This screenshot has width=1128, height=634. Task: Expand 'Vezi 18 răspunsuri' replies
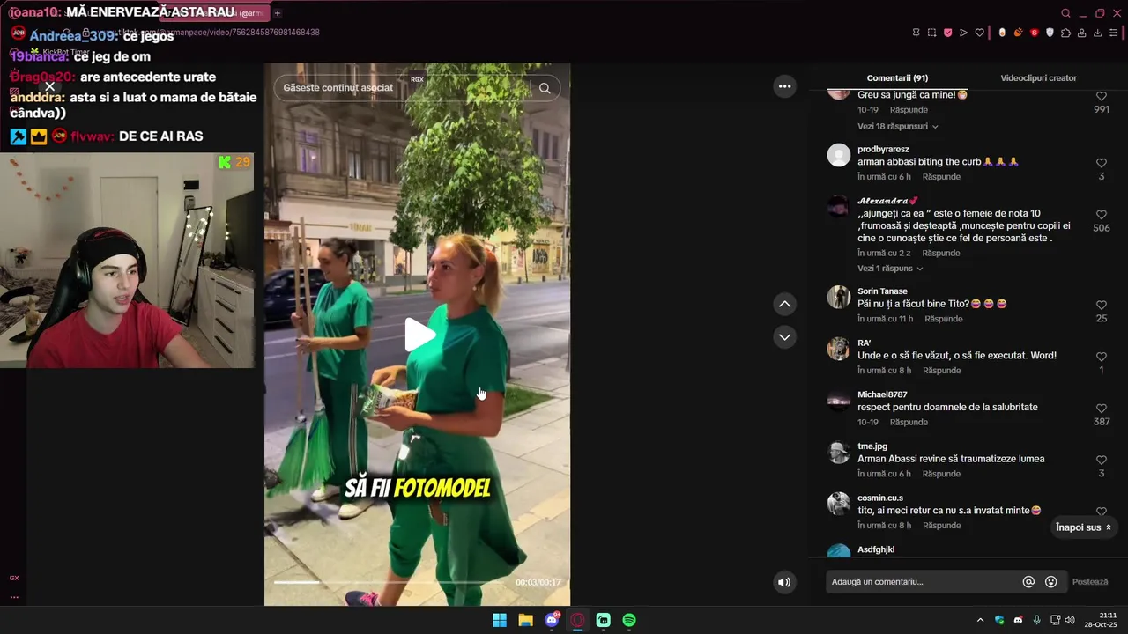pos(898,127)
